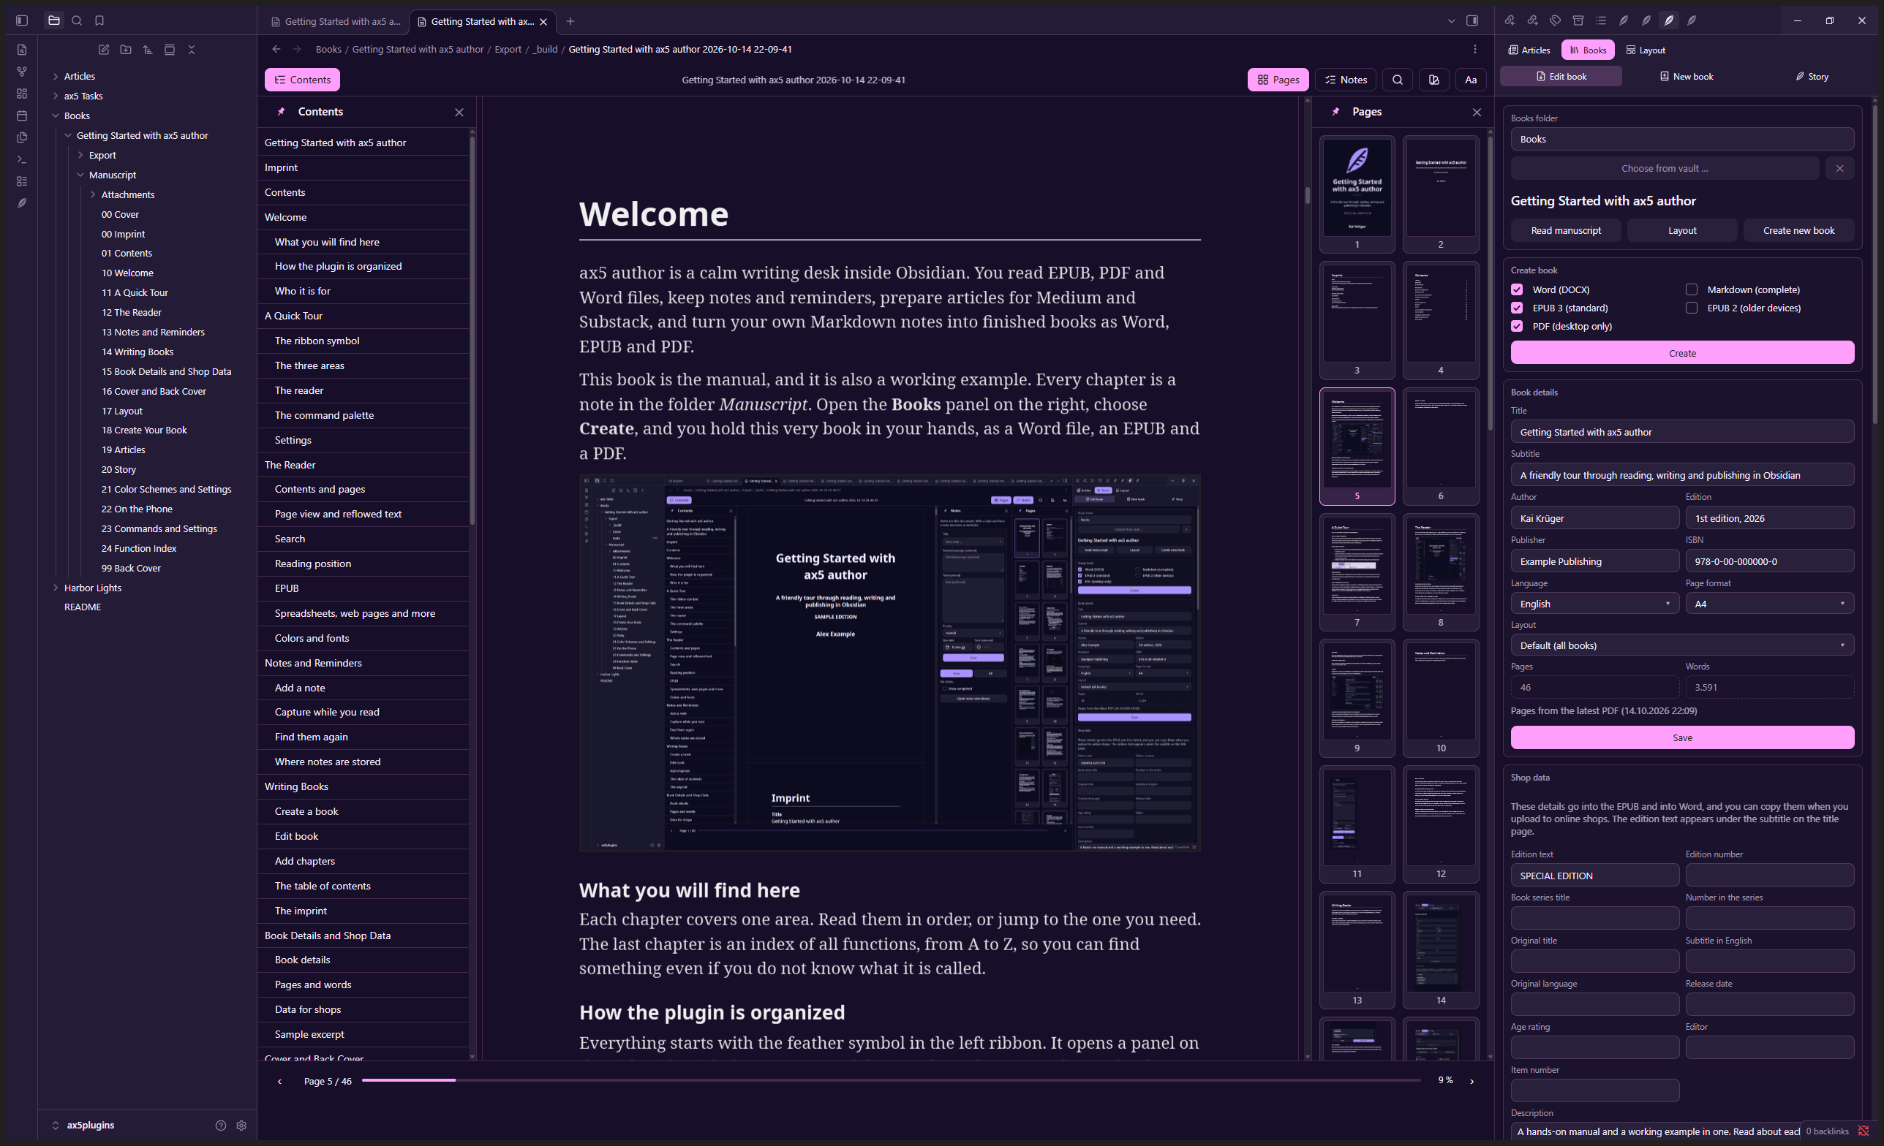Image resolution: width=1884 pixels, height=1146 pixels.
Task: Open reader search with magnifier button
Action: [x=1397, y=80]
